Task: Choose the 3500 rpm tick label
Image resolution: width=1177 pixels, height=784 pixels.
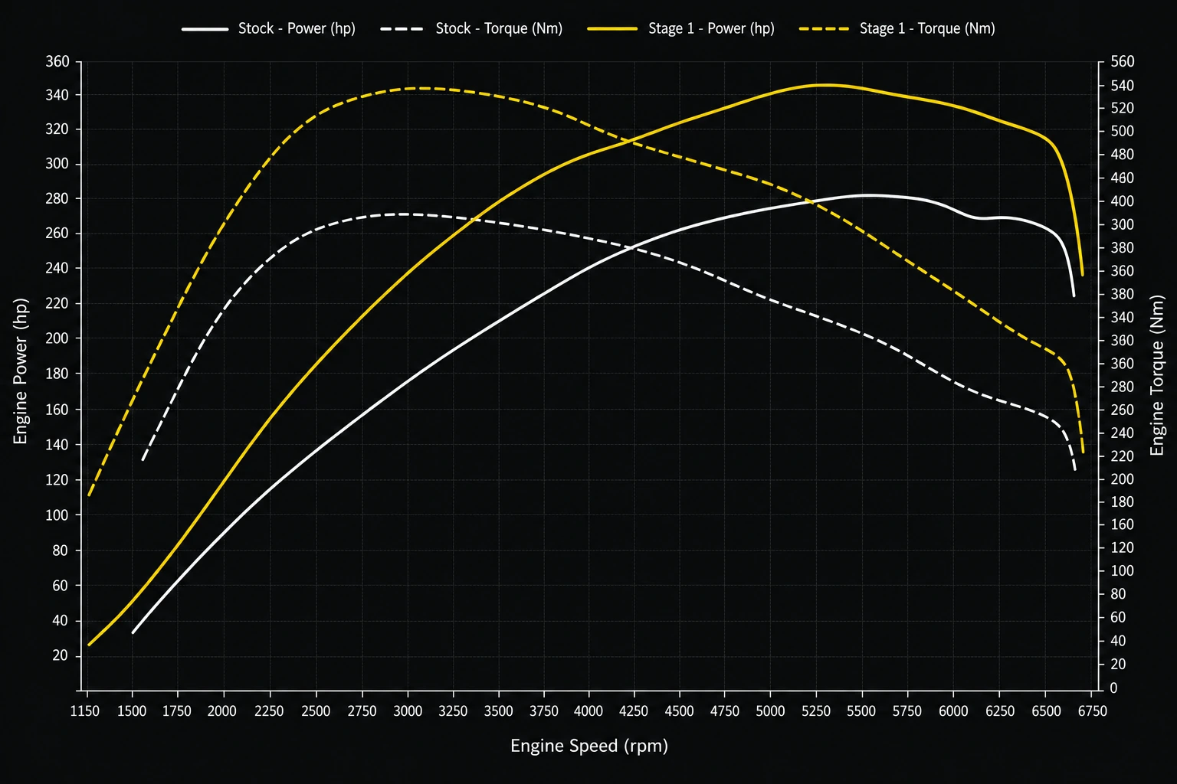Action: 499,711
